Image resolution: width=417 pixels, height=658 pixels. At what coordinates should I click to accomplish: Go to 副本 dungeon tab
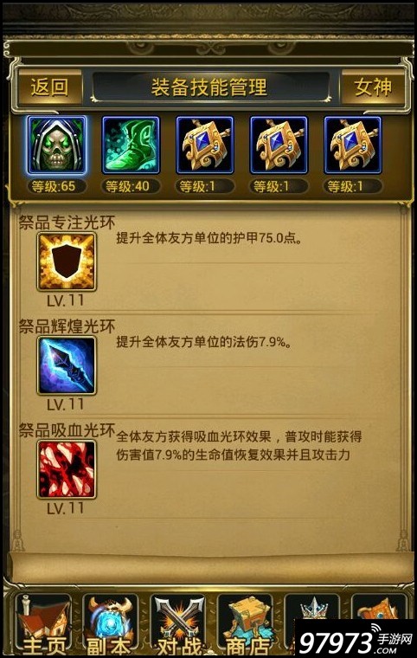[111, 625]
